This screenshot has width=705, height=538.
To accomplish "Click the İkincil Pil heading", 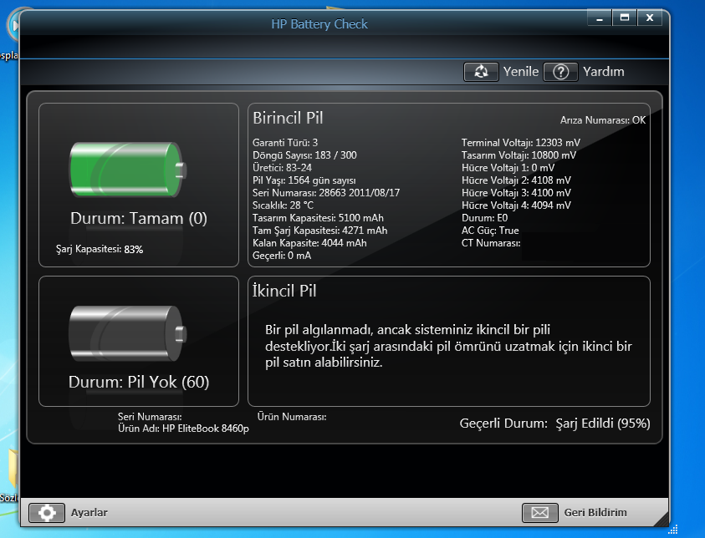I will pos(284,291).
